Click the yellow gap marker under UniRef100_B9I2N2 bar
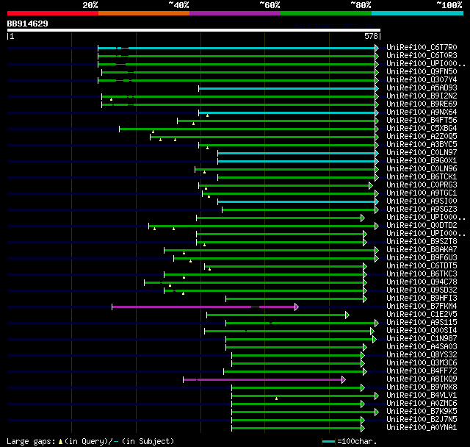 tap(111, 99)
